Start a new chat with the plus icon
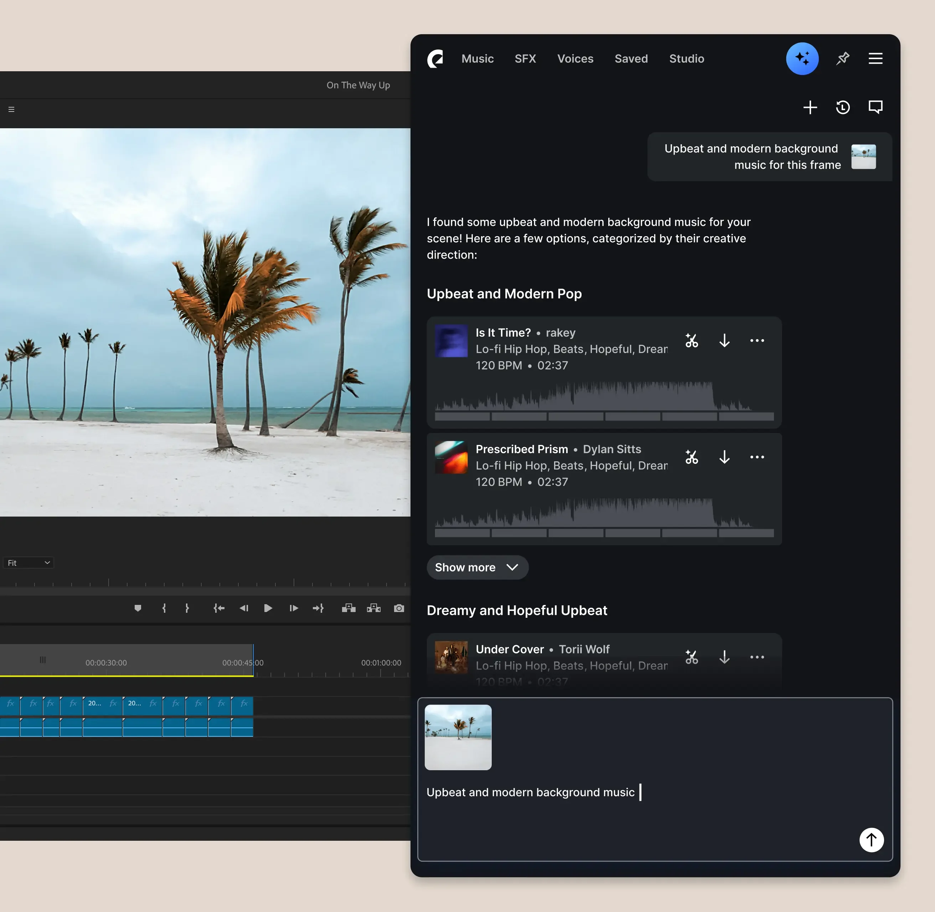The width and height of the screenshot is (935, 912). pyautogui.click(x=810, y=107)
